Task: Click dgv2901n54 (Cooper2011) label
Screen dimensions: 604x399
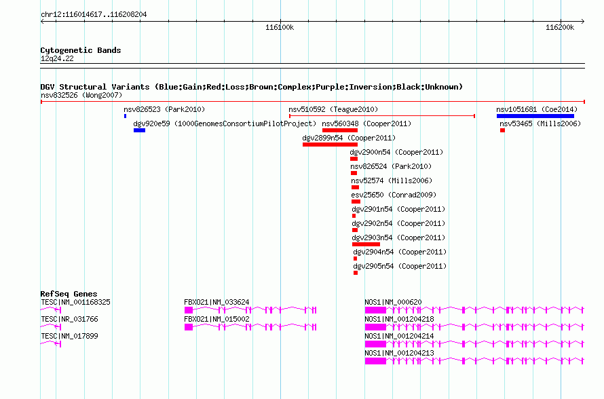Action: point(398,209)
